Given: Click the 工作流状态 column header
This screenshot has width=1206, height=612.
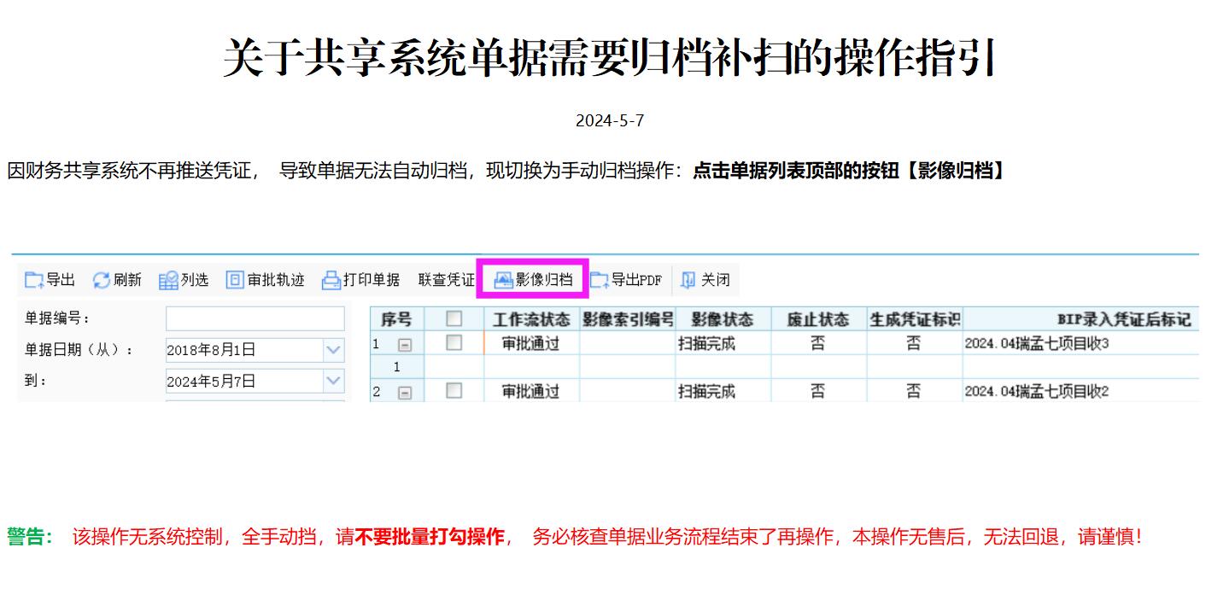Looking at the screenshot, I should point(531,319).
